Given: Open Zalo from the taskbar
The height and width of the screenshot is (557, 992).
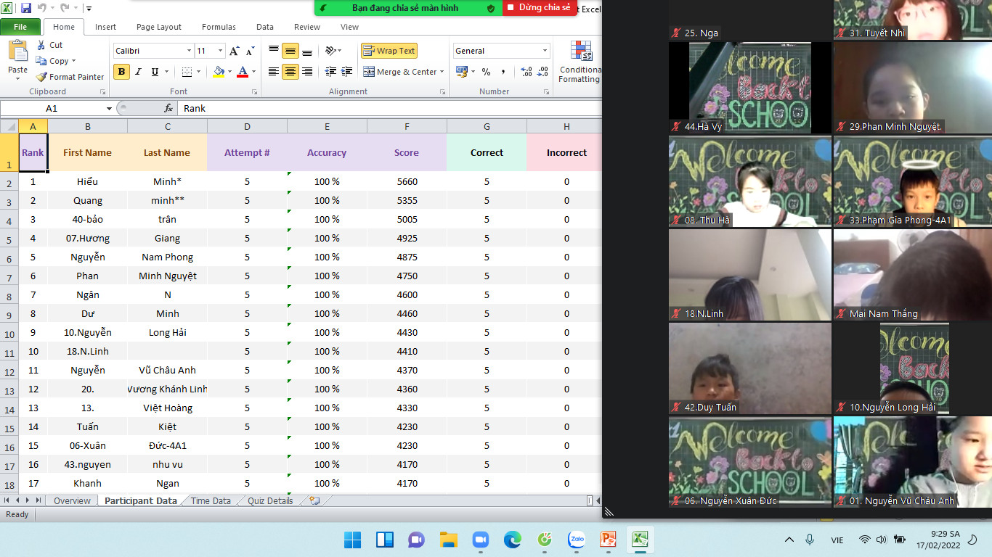Looking at the screenshot, I should click(x=577, y=540).
